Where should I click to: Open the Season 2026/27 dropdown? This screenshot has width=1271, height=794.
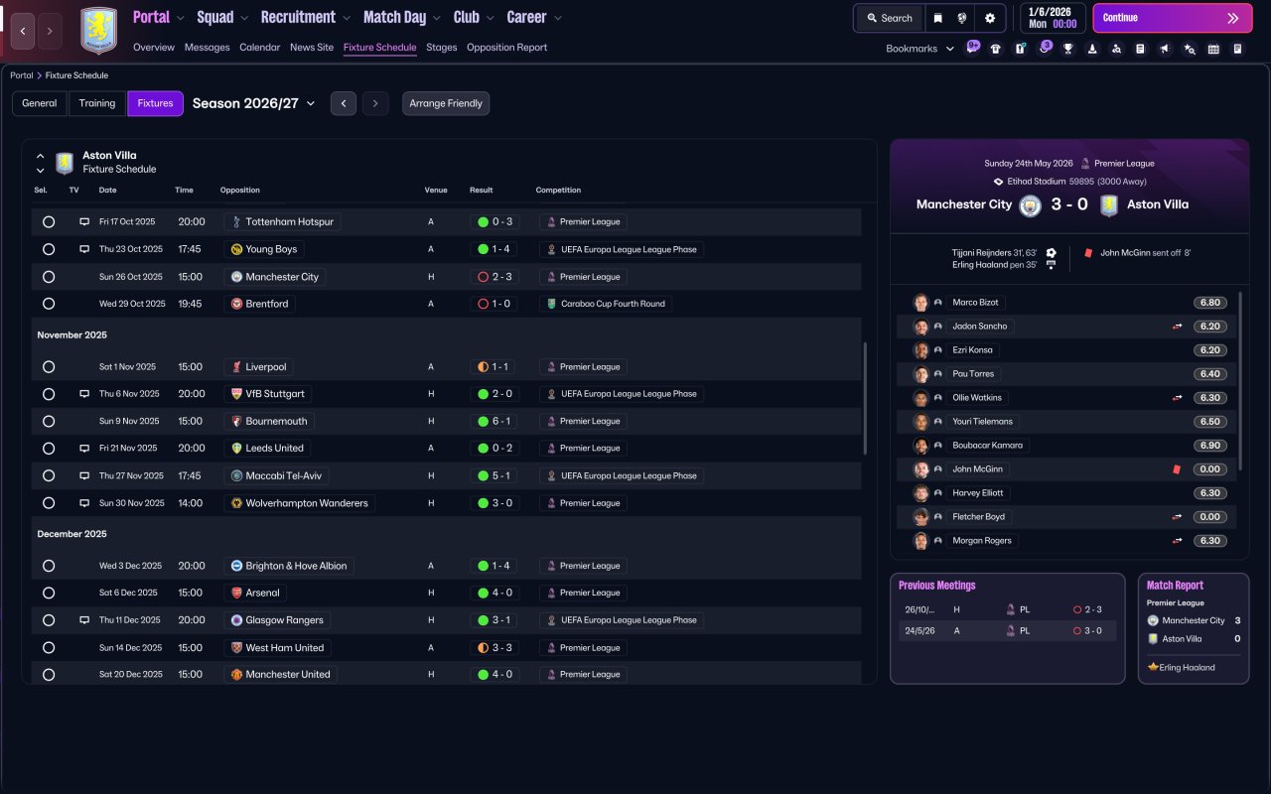coord(254,103)
